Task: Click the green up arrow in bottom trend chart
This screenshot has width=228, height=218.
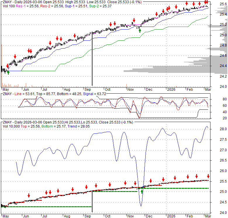Action: (142, 192)
